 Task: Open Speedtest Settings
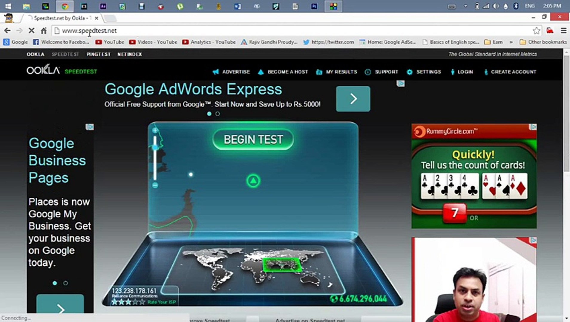click(x=429, y=72)
